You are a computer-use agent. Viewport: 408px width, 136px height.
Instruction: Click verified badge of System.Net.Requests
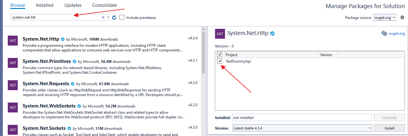[73, 84]
